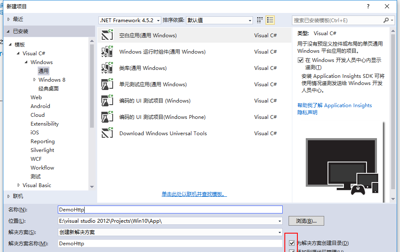Open the 隐私声明 link
400x252 pixels.
[307, 112]
